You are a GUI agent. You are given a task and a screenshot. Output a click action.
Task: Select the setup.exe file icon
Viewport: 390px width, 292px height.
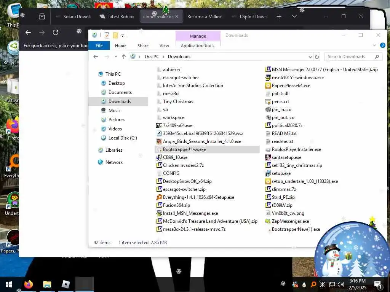point(268,173)
